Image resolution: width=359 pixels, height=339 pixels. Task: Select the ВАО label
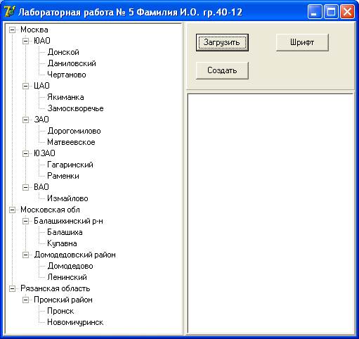(41, 187)
